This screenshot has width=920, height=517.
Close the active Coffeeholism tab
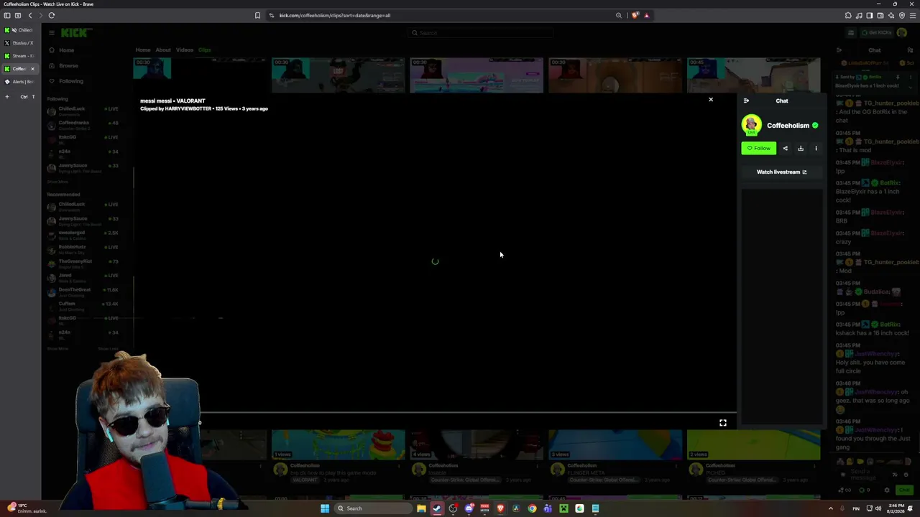pos(32,69)
